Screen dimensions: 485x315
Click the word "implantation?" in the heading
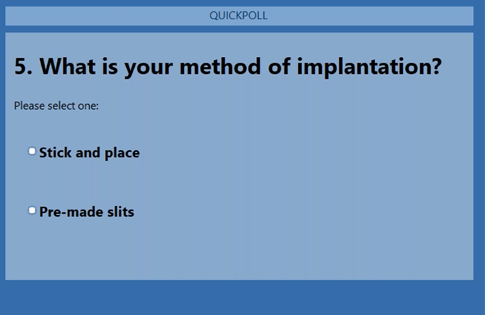[369, 66]
